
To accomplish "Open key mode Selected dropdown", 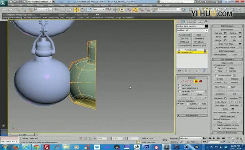I will 191,138.
